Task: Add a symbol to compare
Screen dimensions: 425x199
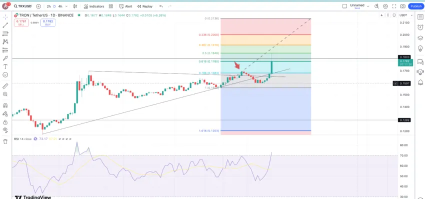Action: point(38,6)
